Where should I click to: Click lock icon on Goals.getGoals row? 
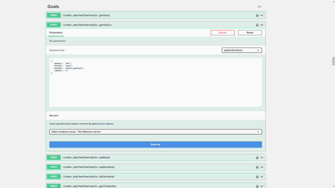click(257, 25)
